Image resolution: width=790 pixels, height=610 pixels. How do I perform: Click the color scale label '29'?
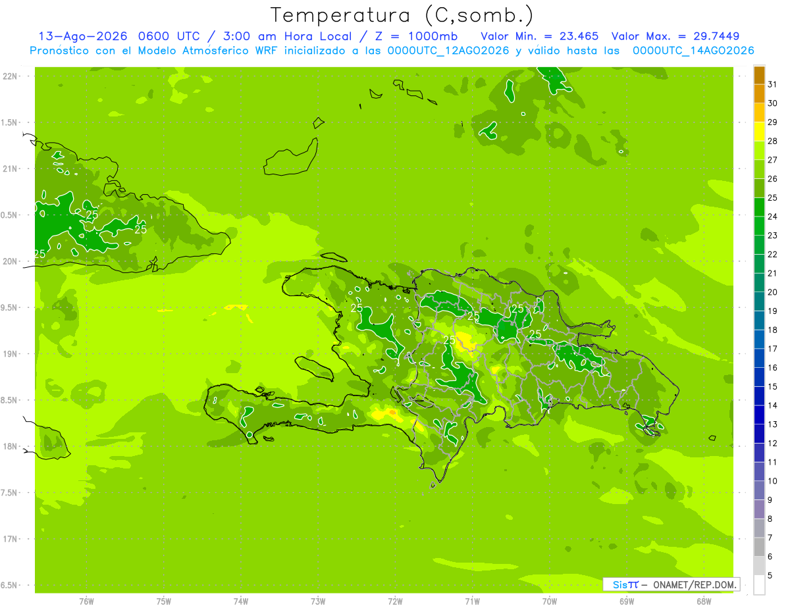tap(773, 122)
